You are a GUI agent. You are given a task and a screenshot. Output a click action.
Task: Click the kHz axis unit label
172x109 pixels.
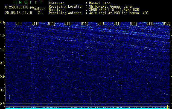click(x=3, y=23)
